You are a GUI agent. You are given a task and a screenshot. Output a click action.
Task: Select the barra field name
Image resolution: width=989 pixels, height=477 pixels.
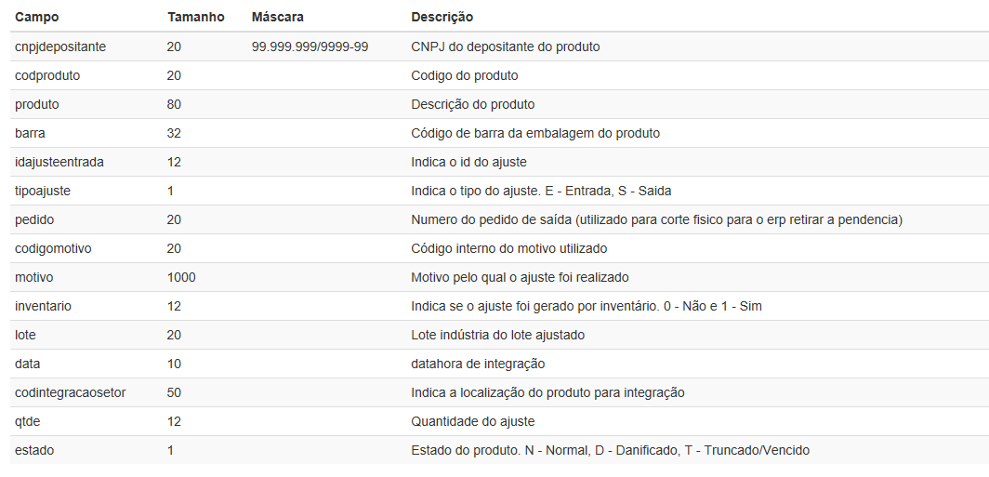[30, 133]
